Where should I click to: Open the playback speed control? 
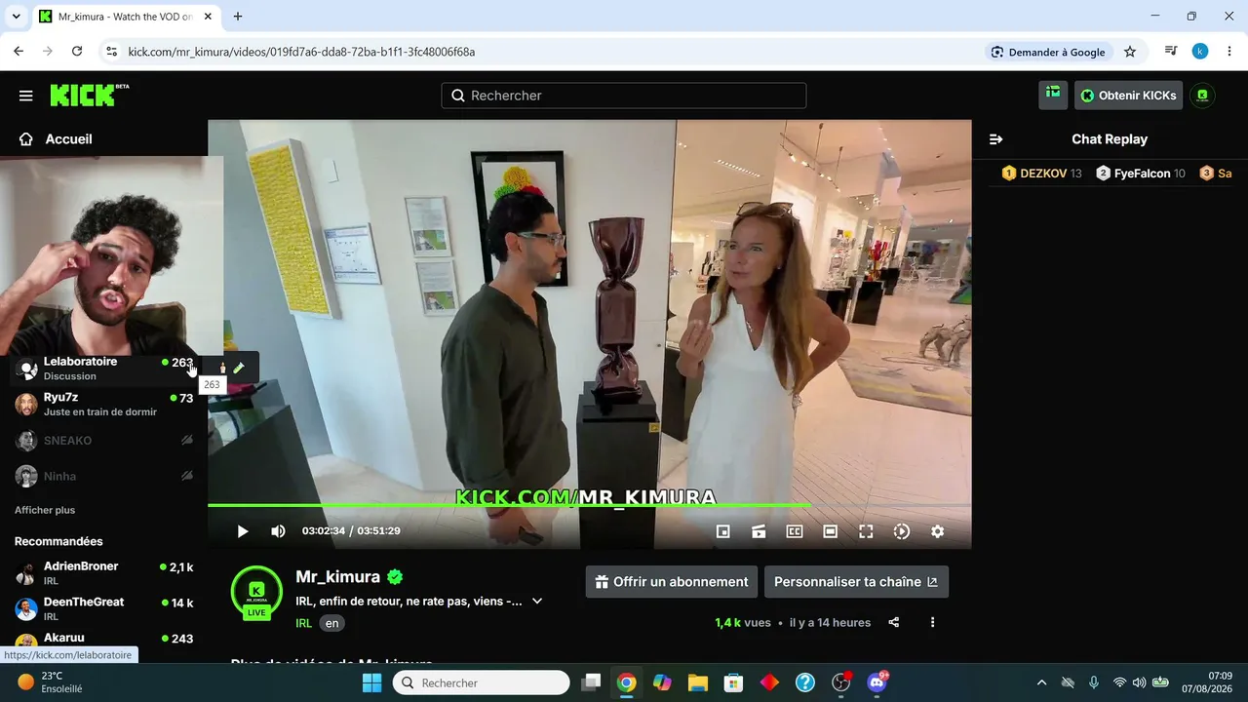click(x=902, y=531)
